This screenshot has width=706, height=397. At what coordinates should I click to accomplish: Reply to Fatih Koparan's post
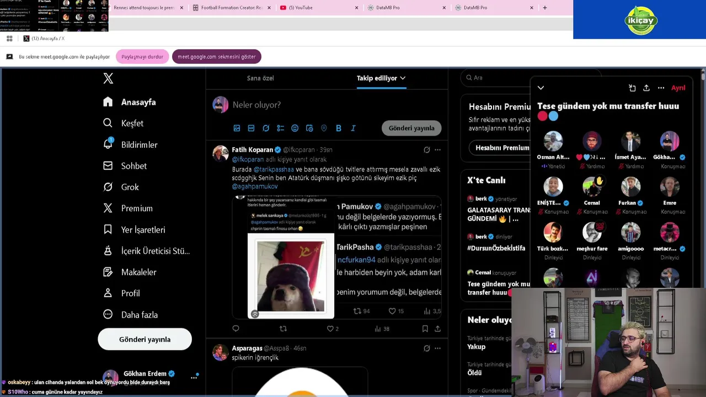(x=236, y=329)
